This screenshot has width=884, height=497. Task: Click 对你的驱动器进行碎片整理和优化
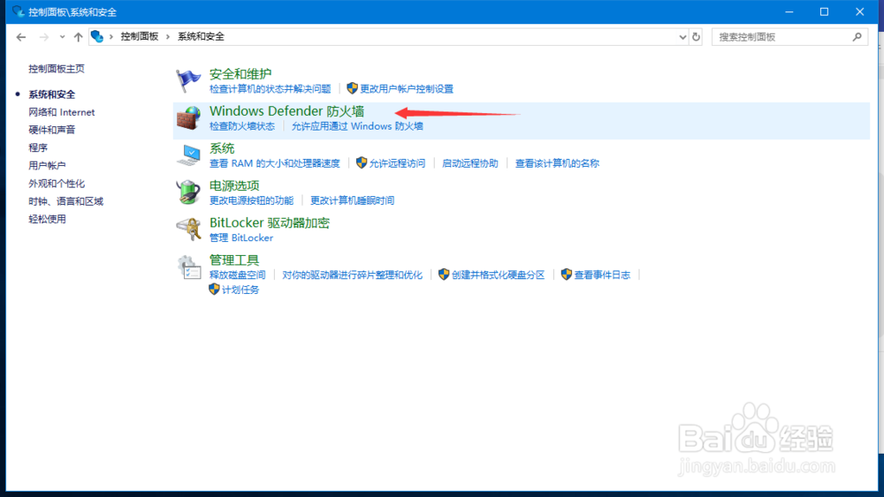353,275
